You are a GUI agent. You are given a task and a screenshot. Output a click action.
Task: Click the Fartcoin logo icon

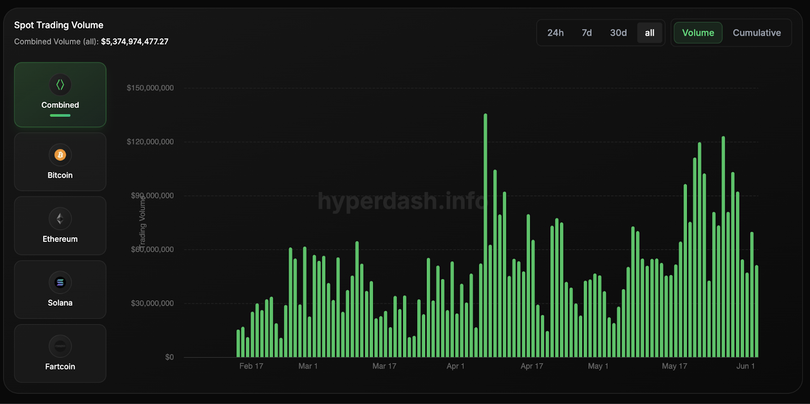tap(60, 346)
